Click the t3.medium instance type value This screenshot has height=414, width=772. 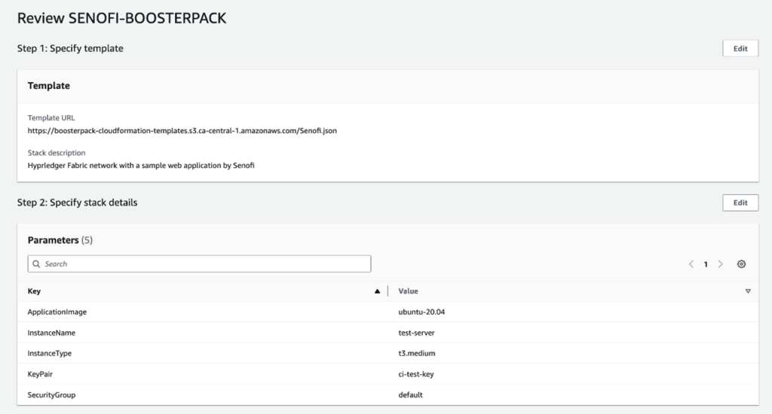[417, 353]
